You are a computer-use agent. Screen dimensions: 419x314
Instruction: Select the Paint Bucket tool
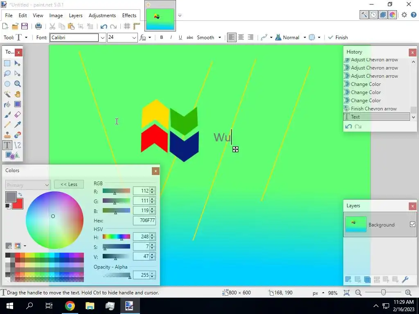pyautogui.click(x=7, y=104)
